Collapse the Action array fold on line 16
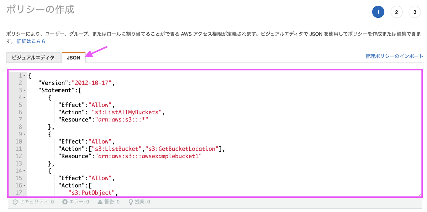The width and height of the screenshot is (427, 212). point(24,185)
